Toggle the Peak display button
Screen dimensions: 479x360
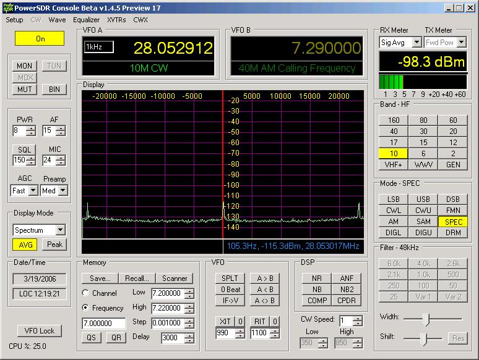[x=54, y=245]
